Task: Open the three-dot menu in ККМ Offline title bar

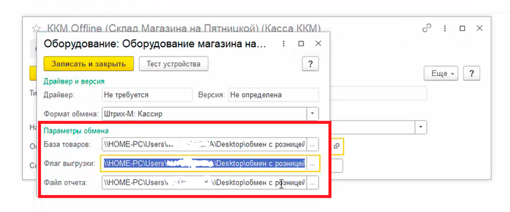Action: click(x=445, y=28)
